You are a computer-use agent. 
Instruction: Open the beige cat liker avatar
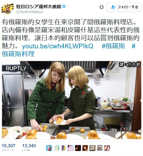pyautogui.click(x=92, y=148)
